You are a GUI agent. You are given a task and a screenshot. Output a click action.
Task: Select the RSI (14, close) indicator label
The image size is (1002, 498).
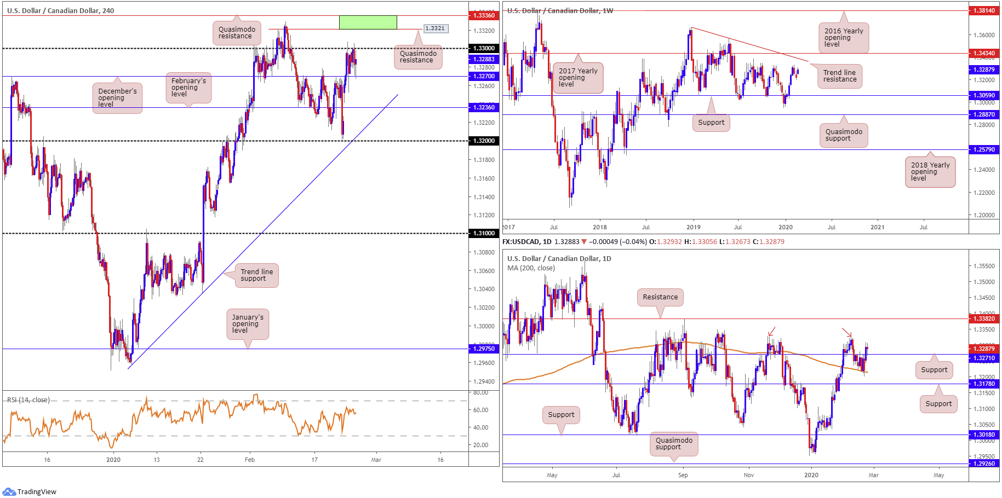pos(28,400)
